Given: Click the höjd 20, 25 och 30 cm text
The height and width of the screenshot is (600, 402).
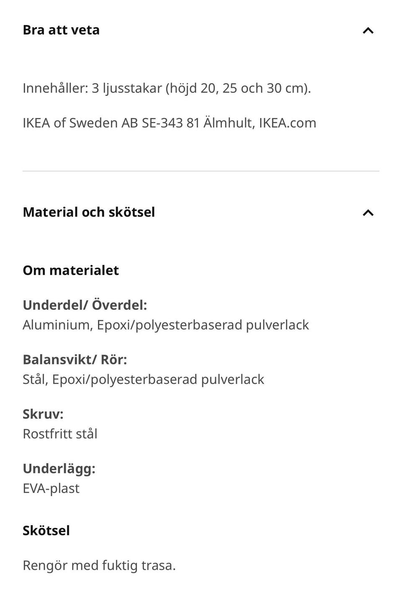Looking at the screenshot, I should (x=239, y=88).
